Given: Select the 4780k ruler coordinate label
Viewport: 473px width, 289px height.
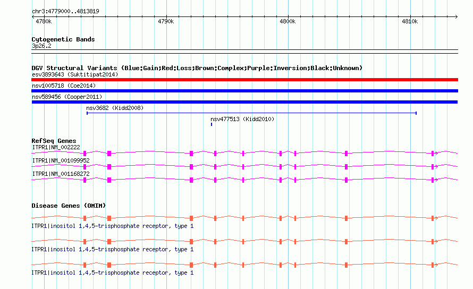Looking at the screenshot, I should tap(44, 21).
